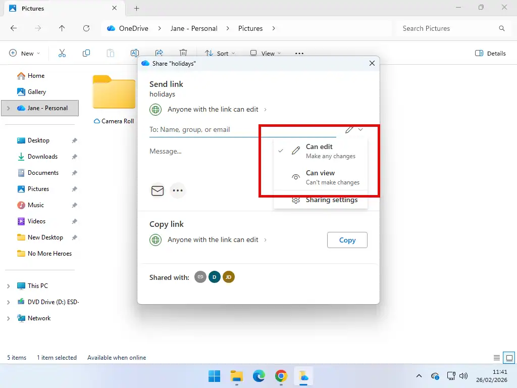Select the Cut icon in the toolbar
This screenshot has width=517, height=388.
coord(62,53)
